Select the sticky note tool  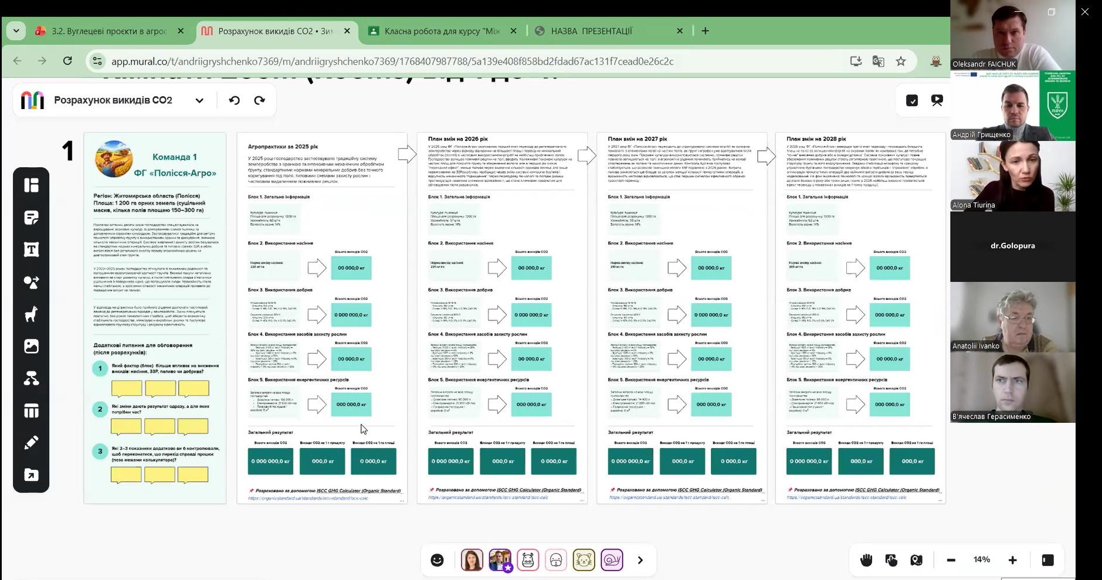[31, 218]
